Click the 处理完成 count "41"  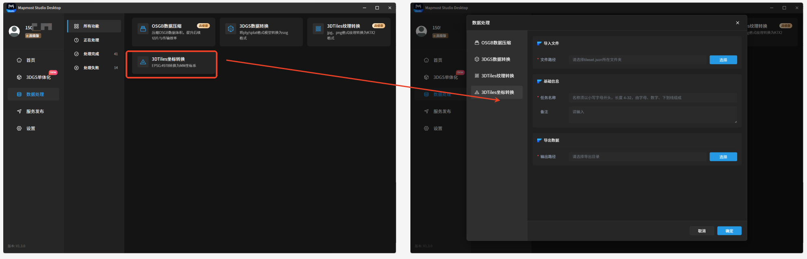click(x=116, y=54)
